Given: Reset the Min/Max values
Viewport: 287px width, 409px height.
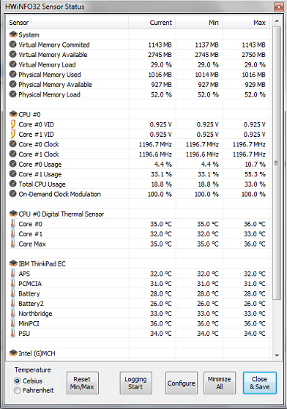Looking at the screenshot, I should tap(83, 383).
